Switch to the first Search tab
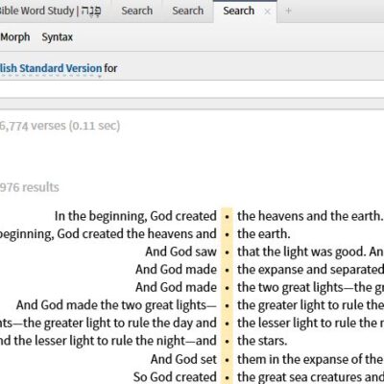 137,11
